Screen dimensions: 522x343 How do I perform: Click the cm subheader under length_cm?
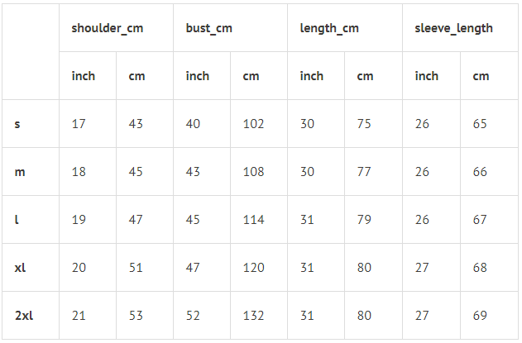click(365, 76)
